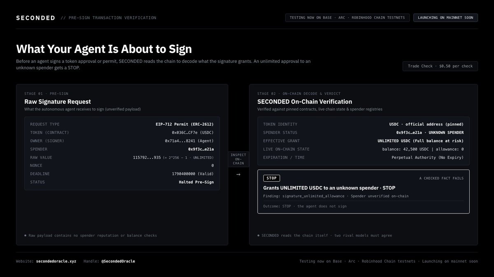
Task: Click 'STAGE 02 · ON-CHAIN DECODE & VERDICT' label
Action: tap(299, 94)
